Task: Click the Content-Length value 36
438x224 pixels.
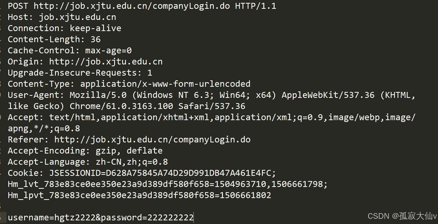Action: click(95, 39)
